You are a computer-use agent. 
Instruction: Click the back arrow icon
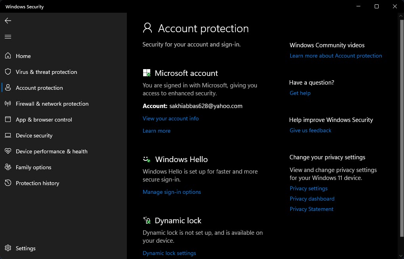tap(8, 21)
